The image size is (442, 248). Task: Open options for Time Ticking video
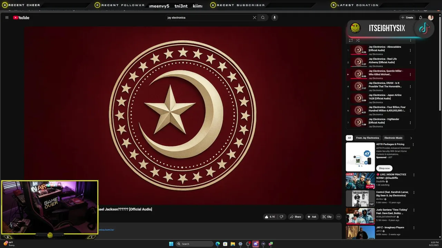414,210
